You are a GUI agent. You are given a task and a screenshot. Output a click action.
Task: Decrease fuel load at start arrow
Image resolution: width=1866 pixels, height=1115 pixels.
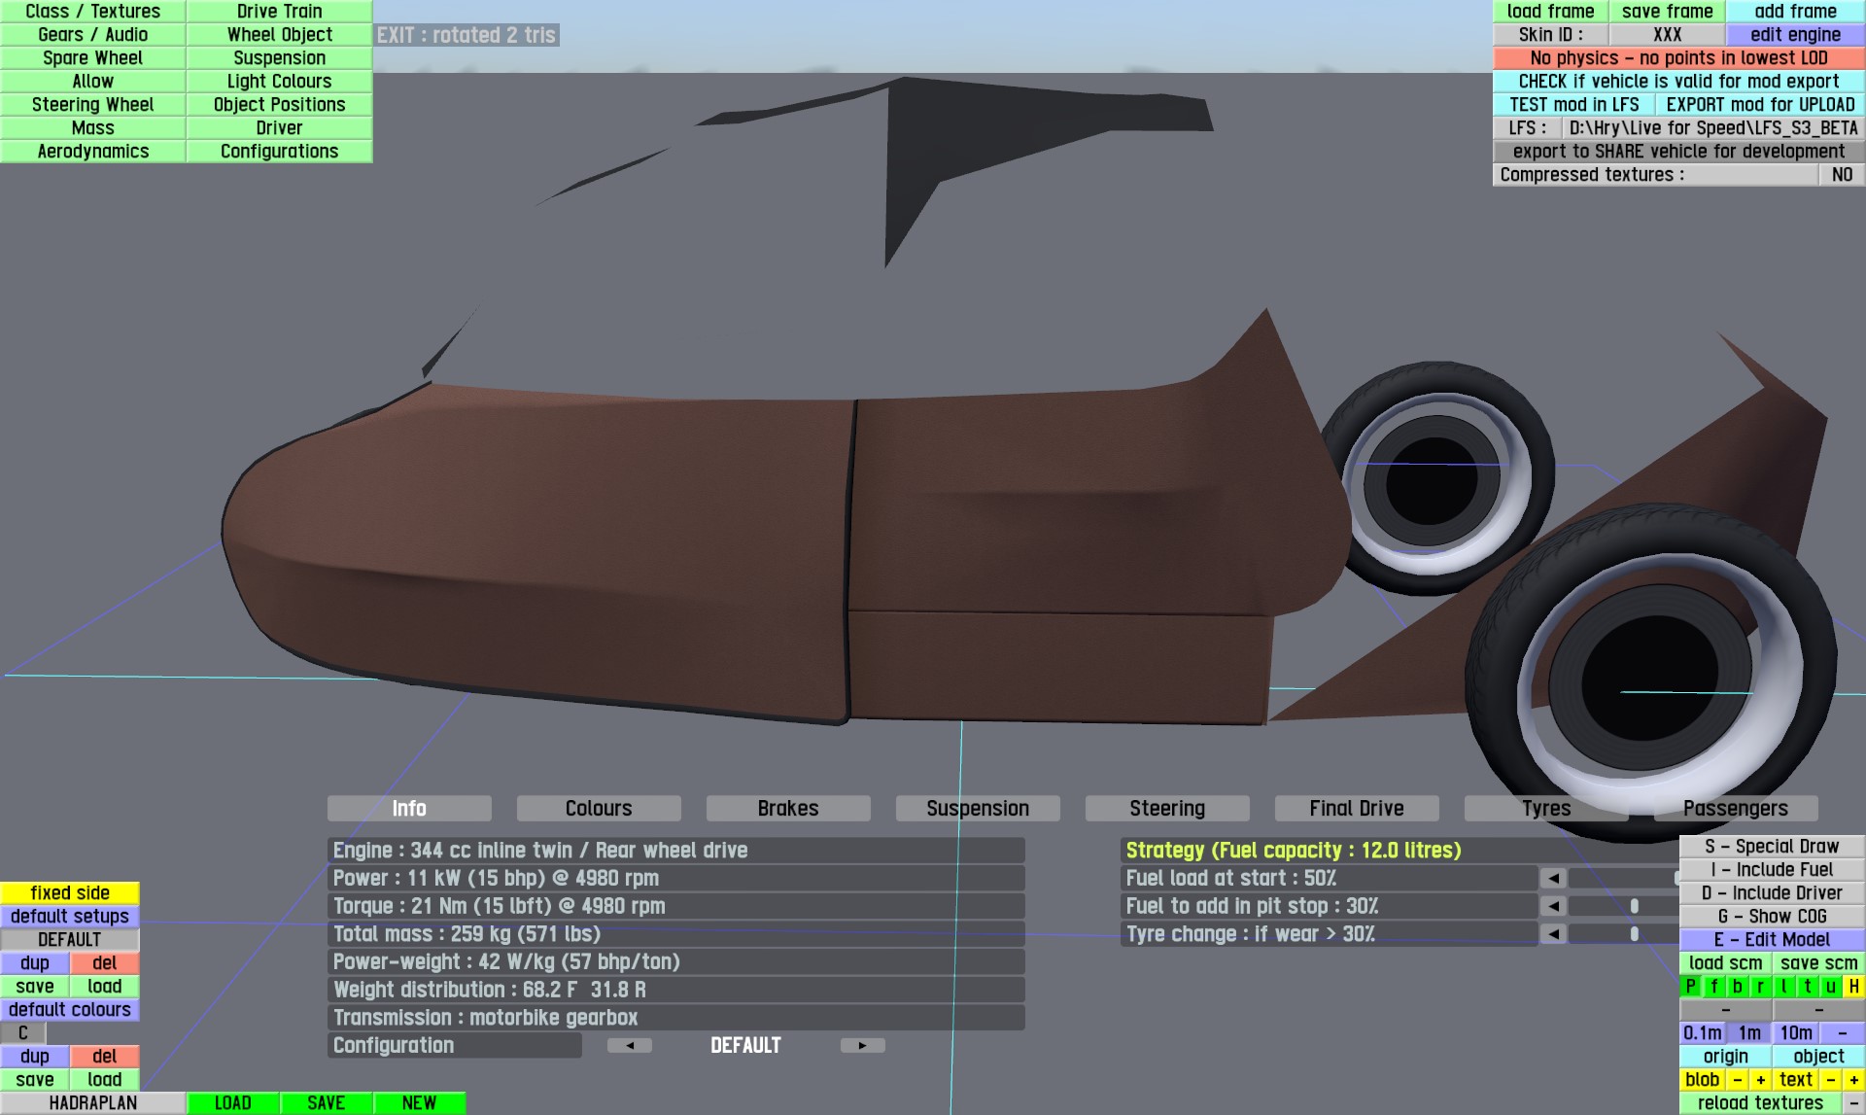(x=1553, y=879)
